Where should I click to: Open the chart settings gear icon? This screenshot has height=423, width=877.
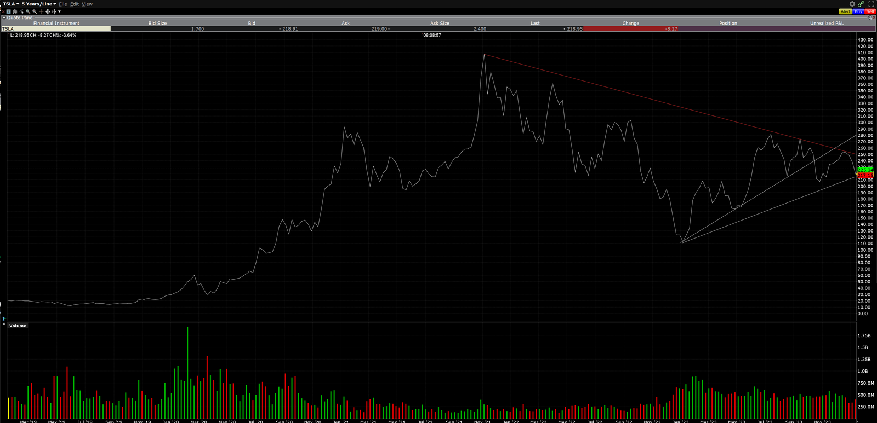click(x=852, y=4)
